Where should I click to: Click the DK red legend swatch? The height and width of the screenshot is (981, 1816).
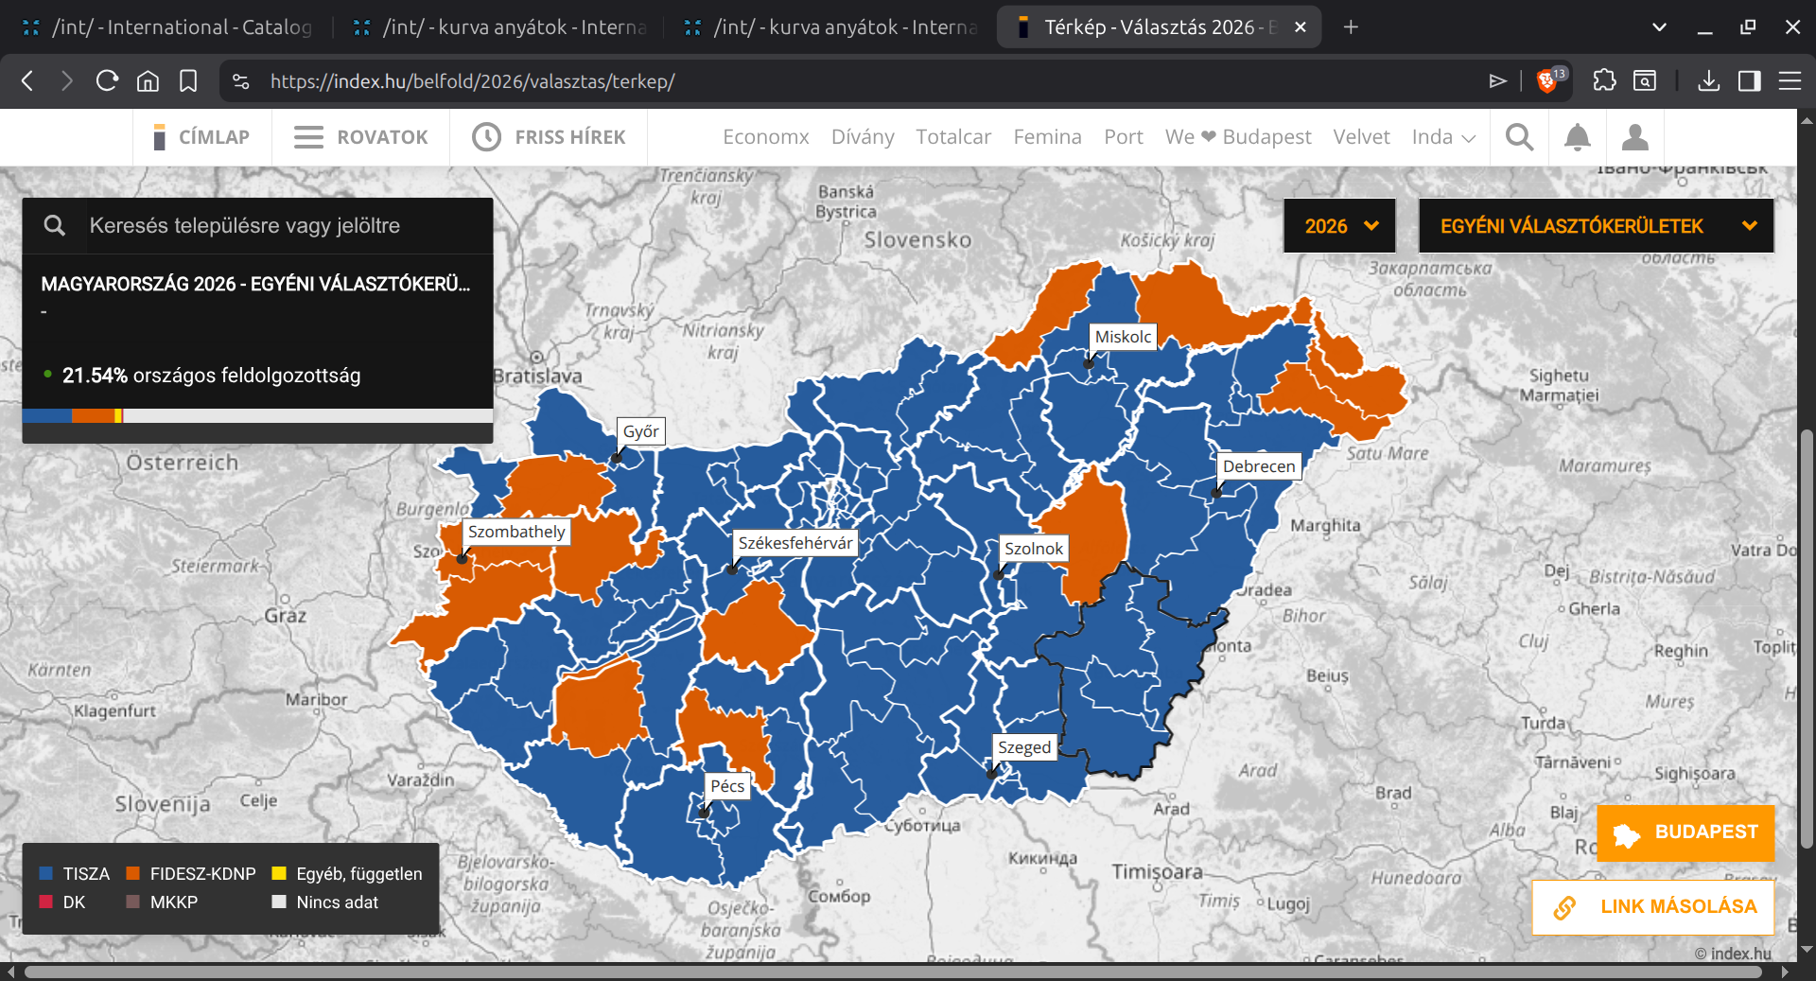coord(46,902)
